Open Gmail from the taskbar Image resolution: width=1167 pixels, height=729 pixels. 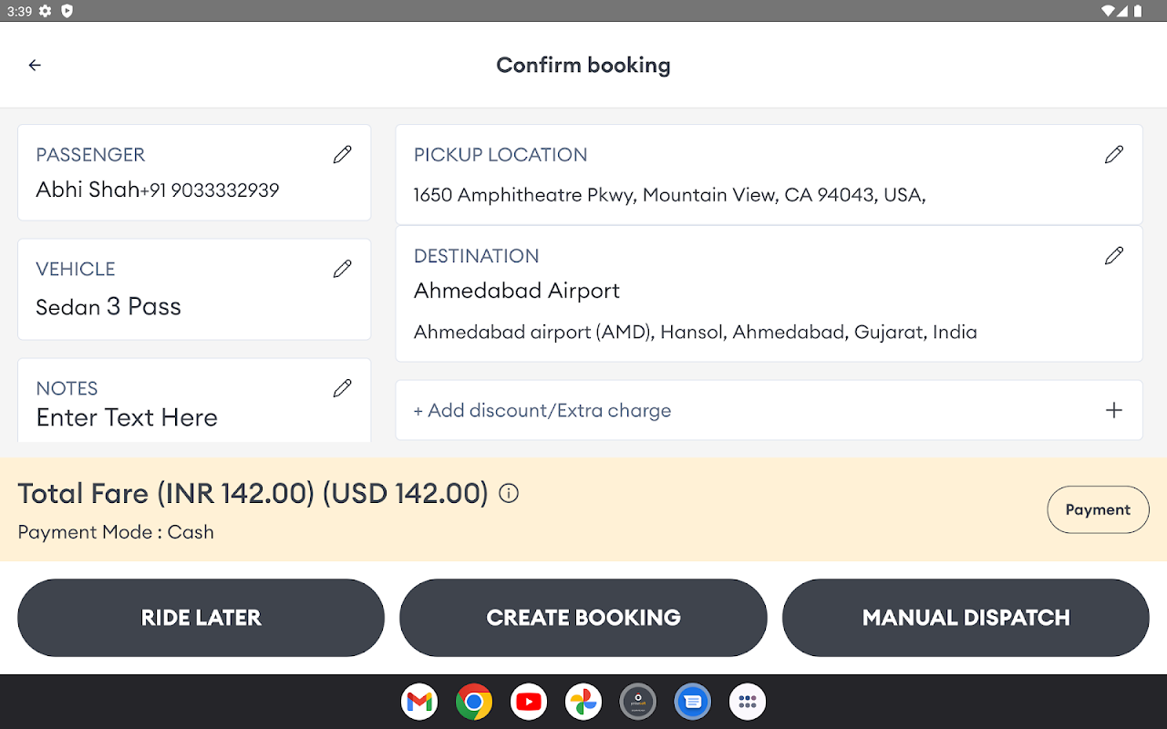tap(419, 702)
